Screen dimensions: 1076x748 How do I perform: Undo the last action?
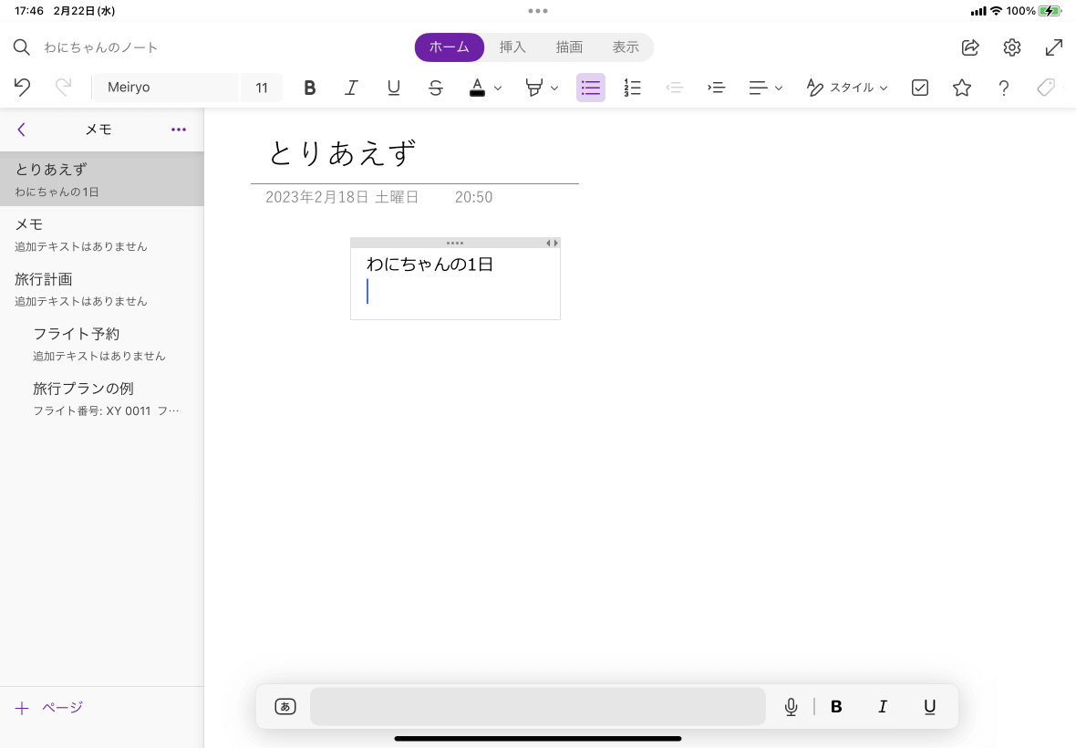click(x=22, y=88)
